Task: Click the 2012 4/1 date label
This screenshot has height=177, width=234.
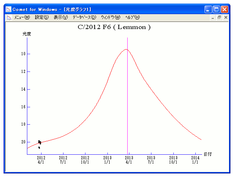Action: (41, 160)
